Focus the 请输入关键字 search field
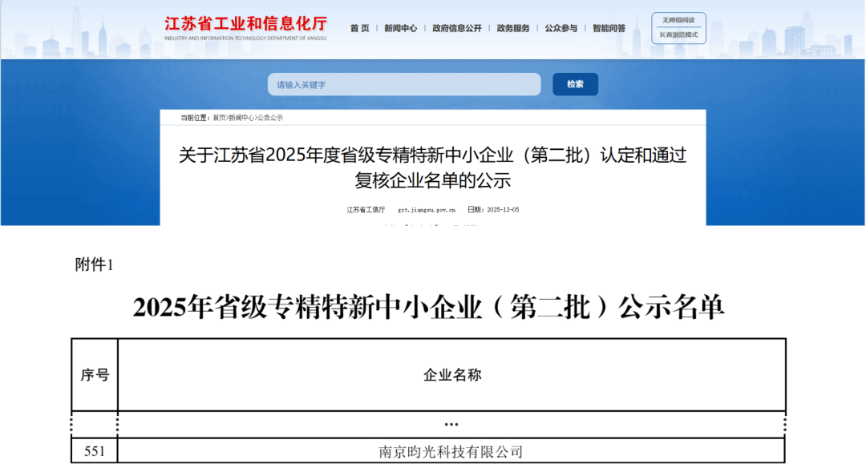Viewport: 866px width, 464px height. pos(404,84)
